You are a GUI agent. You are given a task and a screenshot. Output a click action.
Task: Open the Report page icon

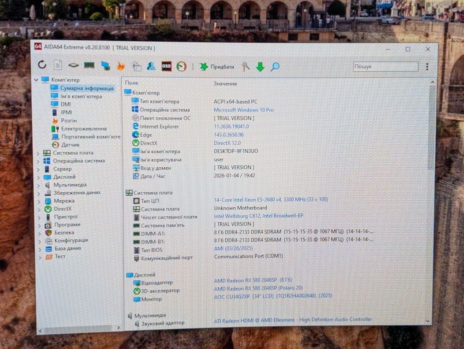[58, 65]
